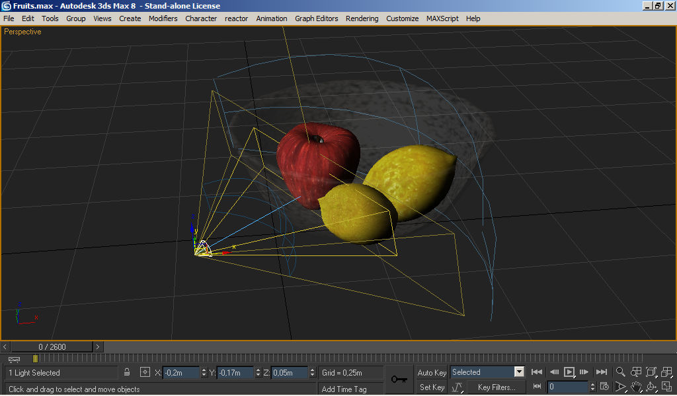Open the Modifiers menu
The width and height of the screenshot is (677, 396).
[163, 18]
